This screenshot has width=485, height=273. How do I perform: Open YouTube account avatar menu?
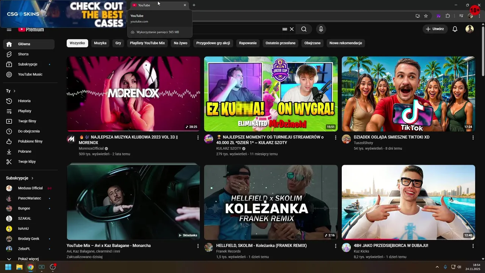click(x=469, y=29)
